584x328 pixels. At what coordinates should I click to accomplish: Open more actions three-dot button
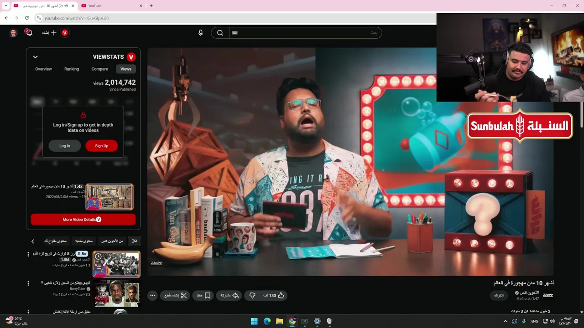[x=153, y=295]
